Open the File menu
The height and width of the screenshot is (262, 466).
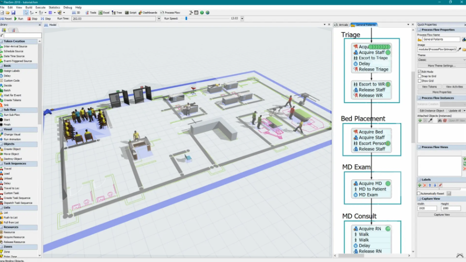pos(2,7)
